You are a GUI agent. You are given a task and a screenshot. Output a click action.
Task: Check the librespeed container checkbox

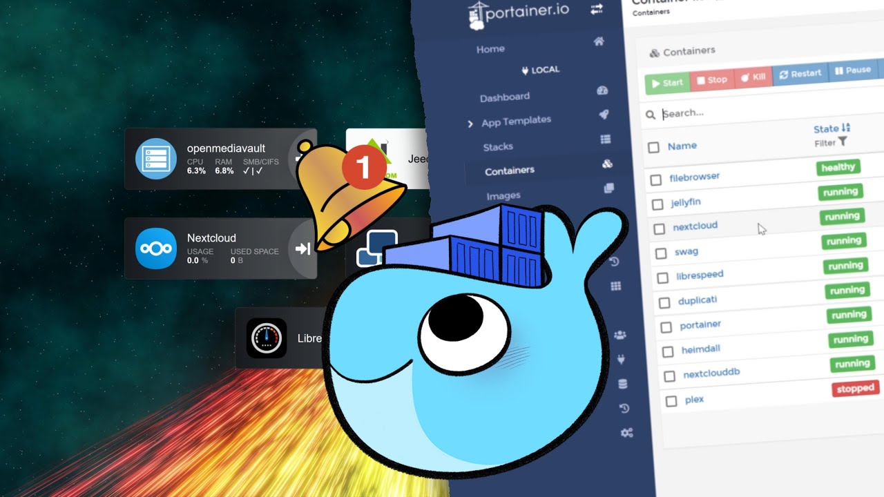point(663,278)
